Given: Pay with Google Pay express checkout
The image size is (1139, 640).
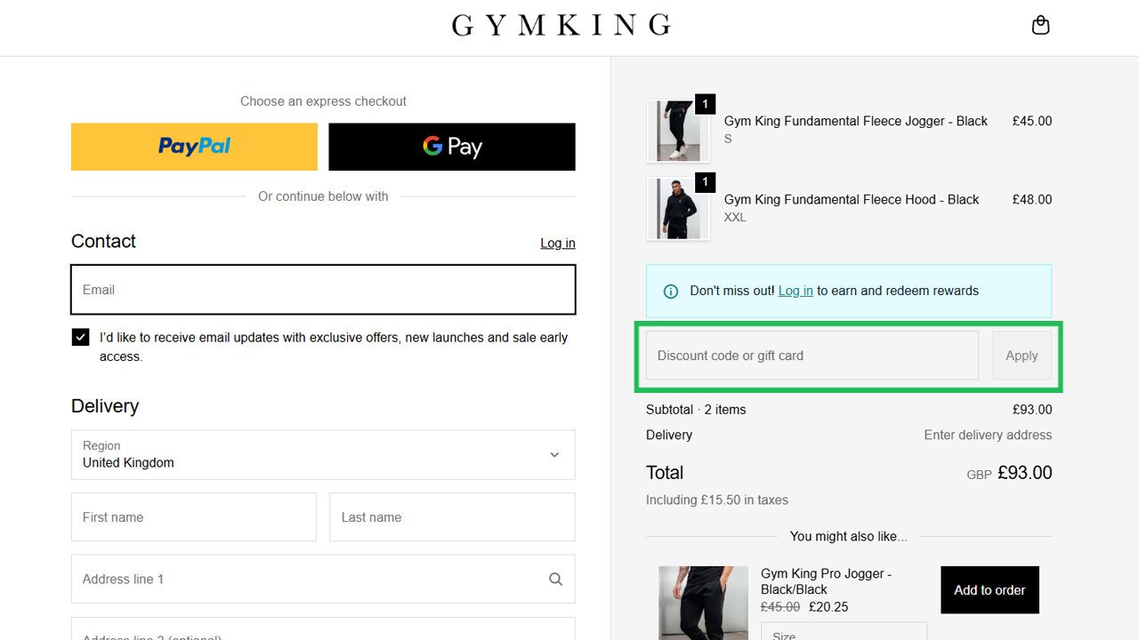Looking at the screenshot, I should pyautogui.click(x=452, y=146).
